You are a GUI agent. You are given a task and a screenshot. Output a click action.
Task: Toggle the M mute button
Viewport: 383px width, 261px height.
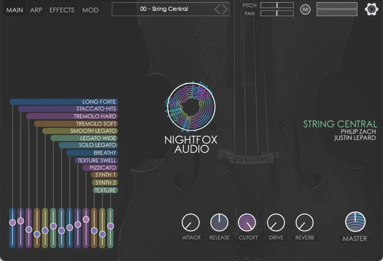pyautogui.click(x=305, y=9)
